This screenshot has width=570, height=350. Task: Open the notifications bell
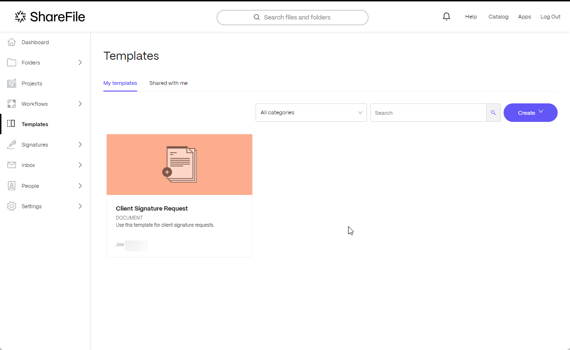click(x=446, y=17)
